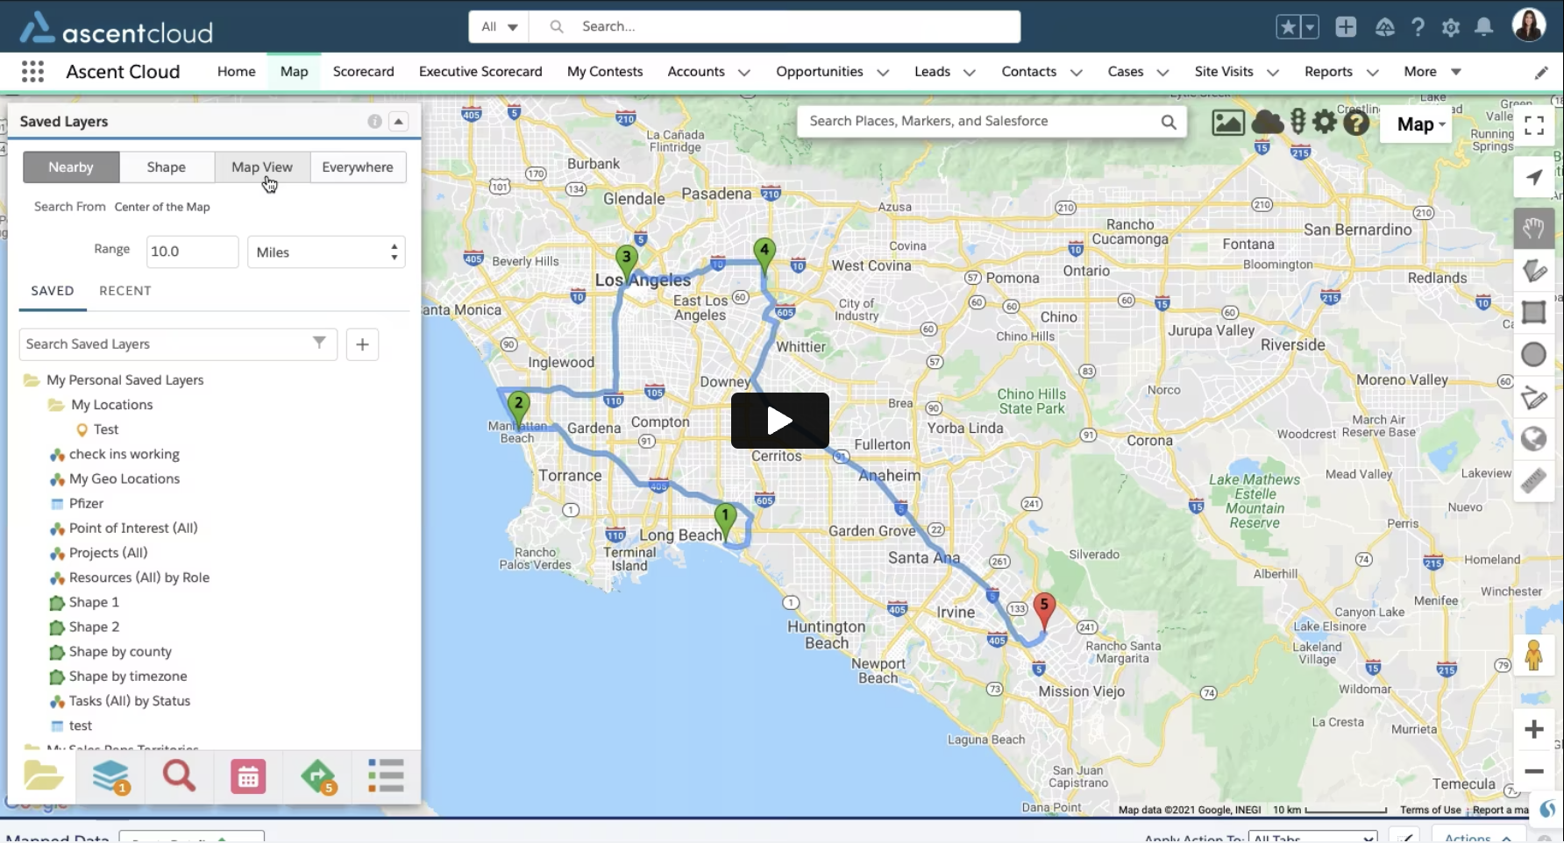Select circle drawing tool
Screen dimensions: 1564x843
point(1533,354)
